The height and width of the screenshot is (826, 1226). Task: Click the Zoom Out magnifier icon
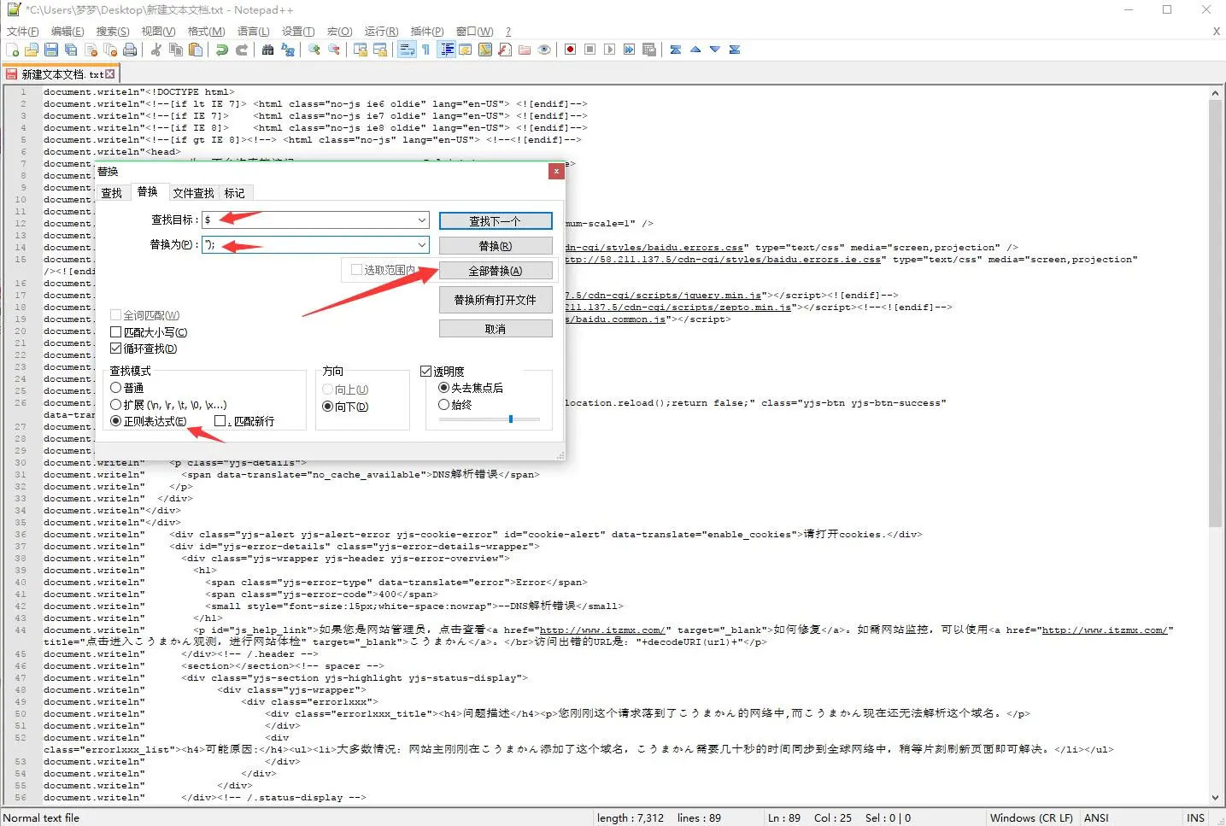click(334, 50)
